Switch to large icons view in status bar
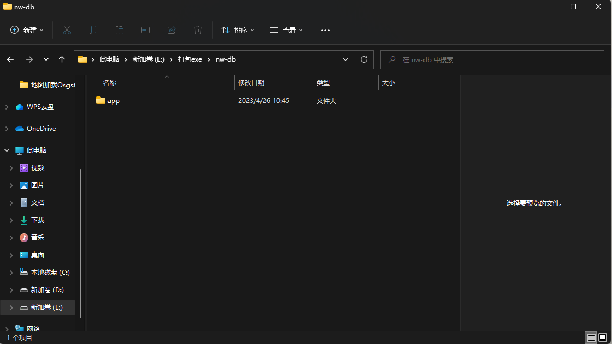This screenshot has height=344, width=612. pyautogui.click(x=604, y=337)
